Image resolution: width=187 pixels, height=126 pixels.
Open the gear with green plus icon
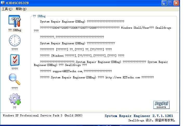[15, 99]
